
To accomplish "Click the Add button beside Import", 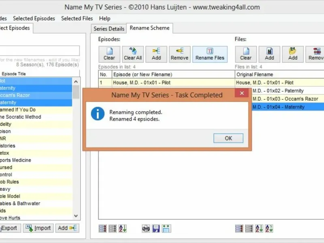I will pyautogui.click(x=67, y=228).
